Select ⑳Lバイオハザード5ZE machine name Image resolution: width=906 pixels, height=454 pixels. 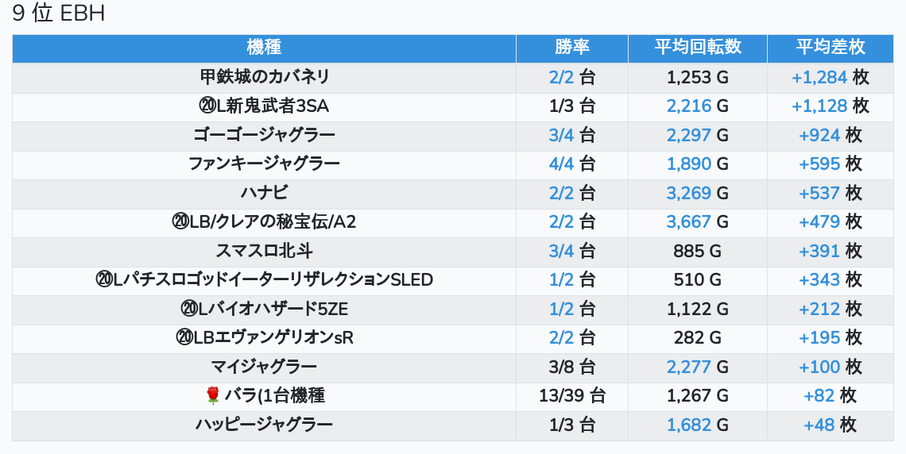pos(264,309)
